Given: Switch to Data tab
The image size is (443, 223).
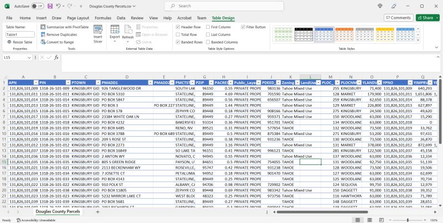Looking at the screenshot, I should 121,18.
